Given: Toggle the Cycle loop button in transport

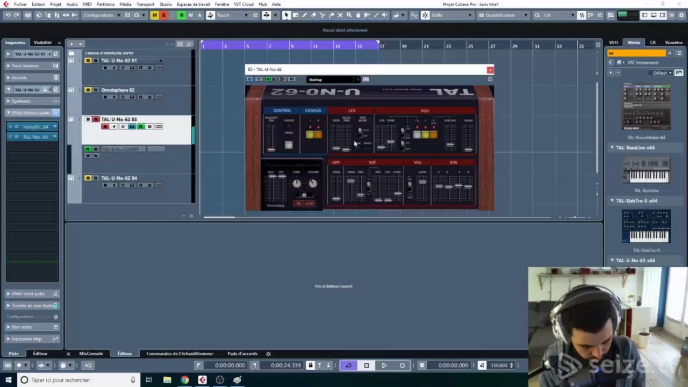Looking at the screenshot, I should tap(348, 365).
